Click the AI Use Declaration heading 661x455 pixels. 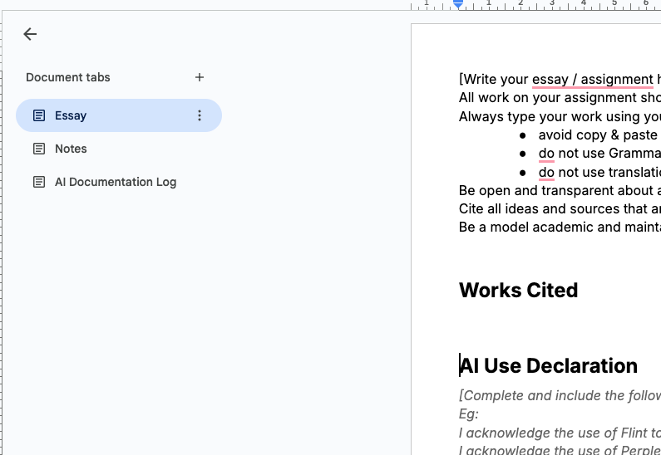coord(549,366)
